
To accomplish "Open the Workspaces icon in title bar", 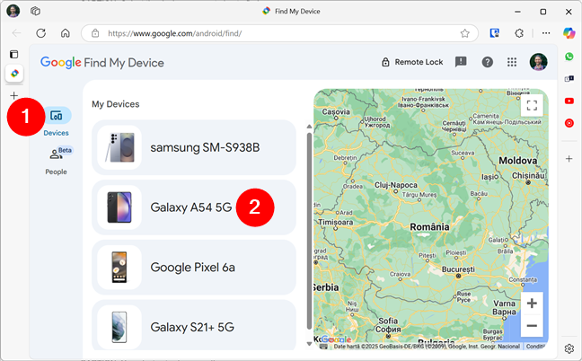I will coord(35,11).
